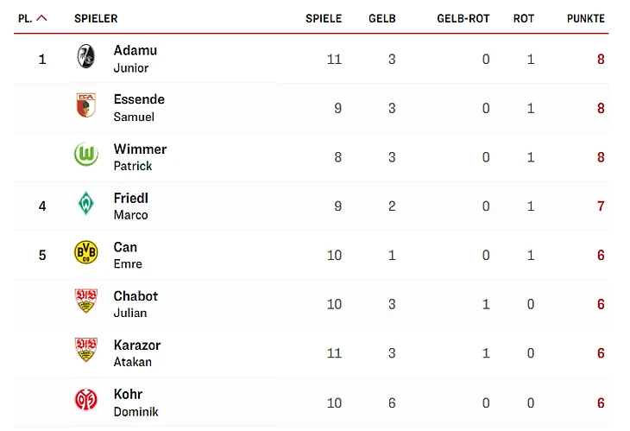Sort table by Punkte column

tap(585, 18)
